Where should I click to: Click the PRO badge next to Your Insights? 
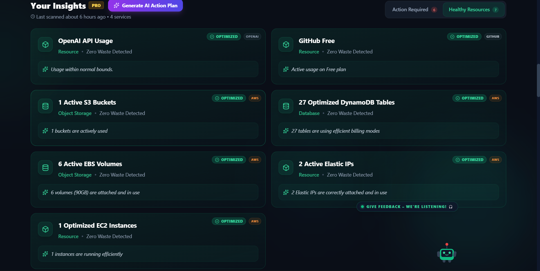tap(96, 5)
